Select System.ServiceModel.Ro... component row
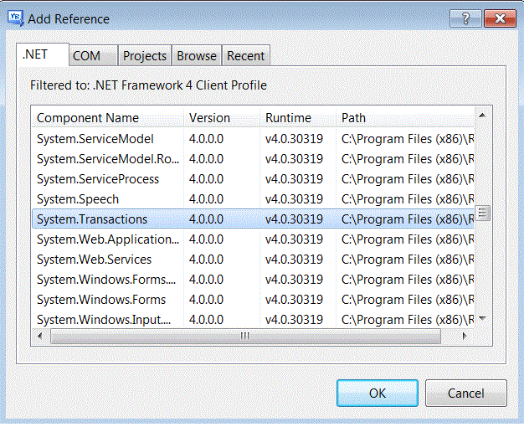The width and height of the screenshot is (524, 427). tap(253, 159)
